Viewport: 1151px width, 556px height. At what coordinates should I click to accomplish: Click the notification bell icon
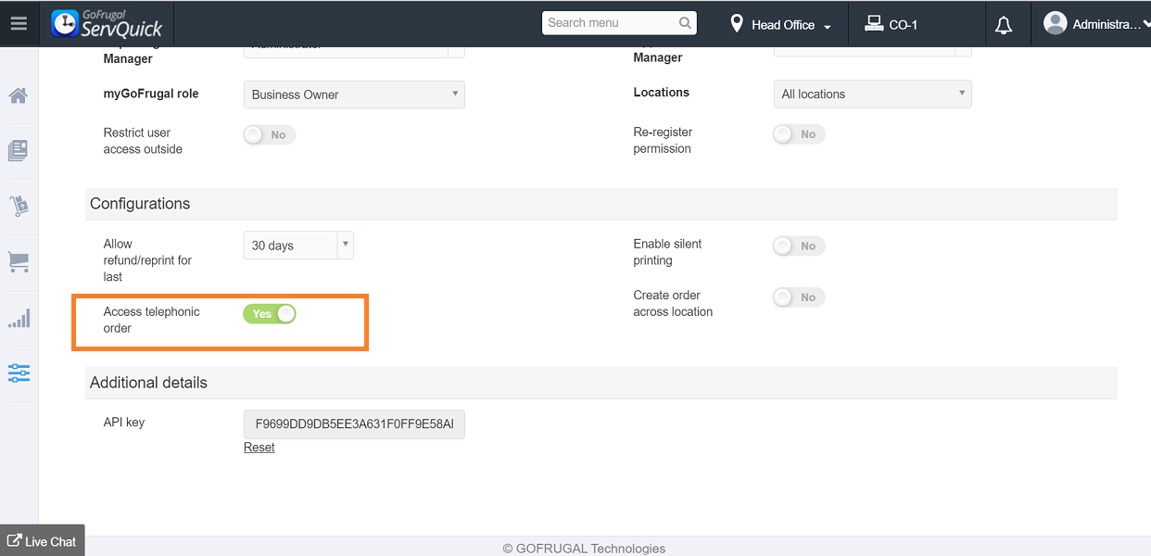tap(1003, 25)
